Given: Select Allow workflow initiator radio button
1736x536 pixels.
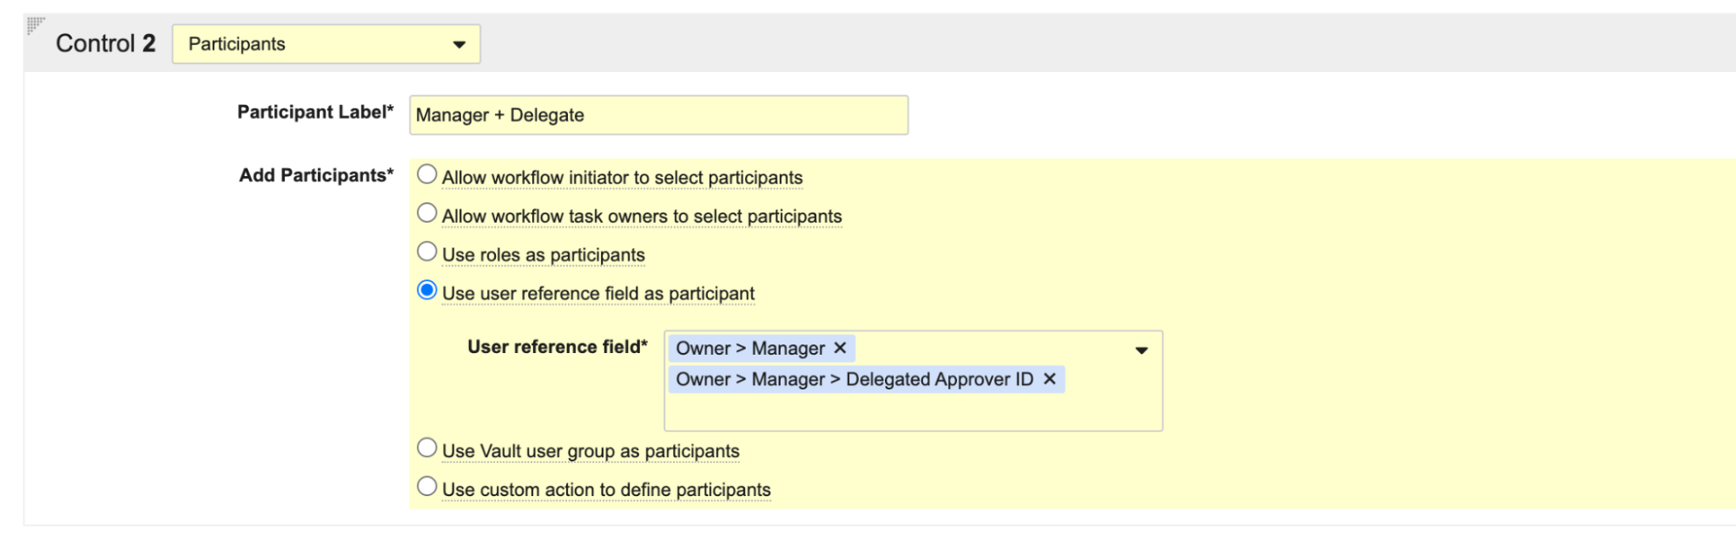Looking at the screenshot, I should coord(426,174).
